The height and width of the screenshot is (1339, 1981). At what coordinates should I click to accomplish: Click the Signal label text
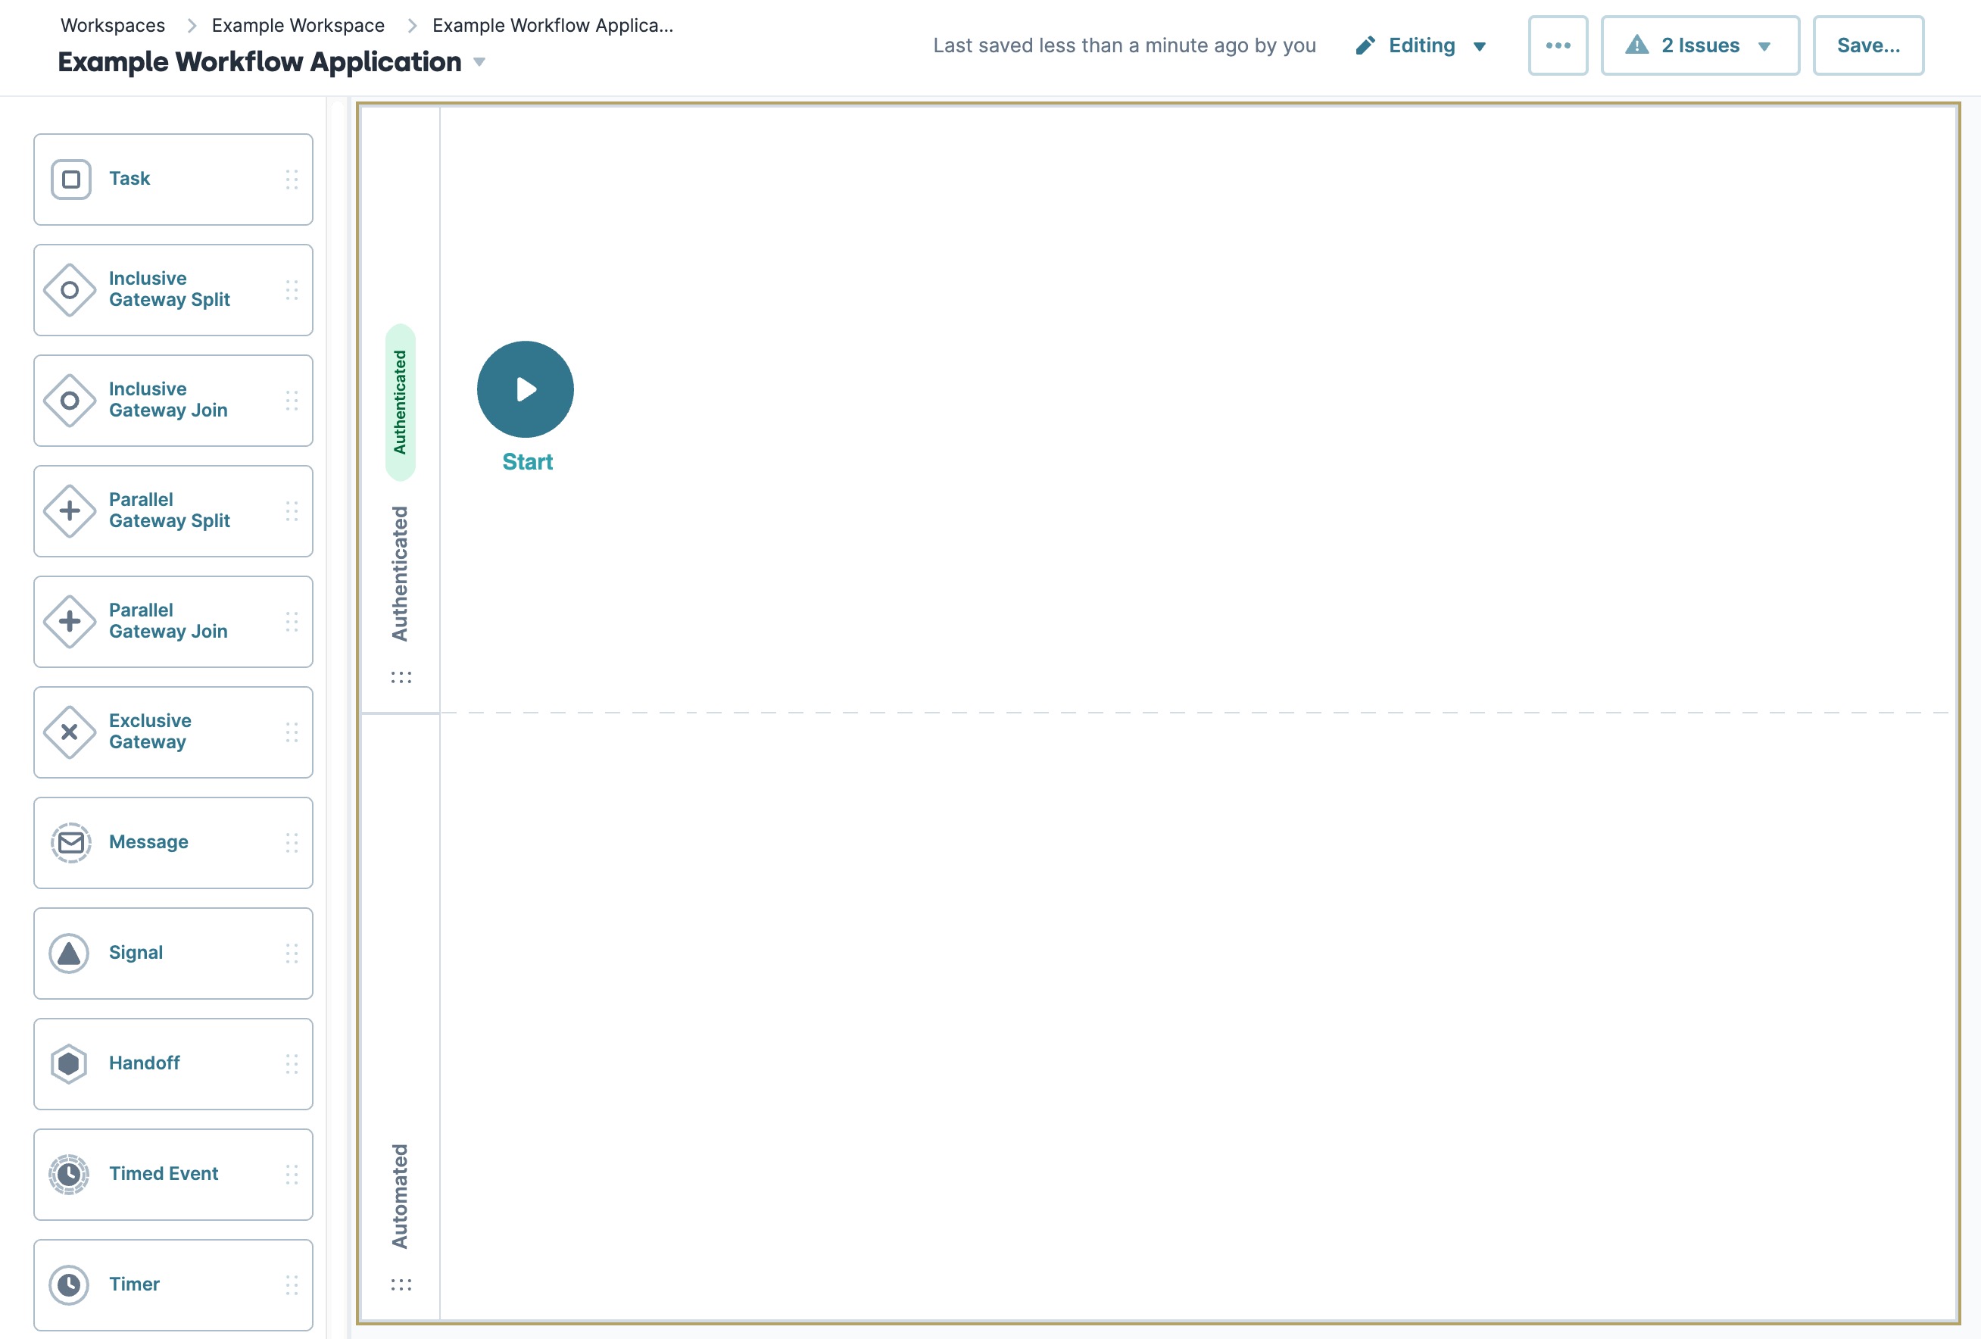pos(136,953)
